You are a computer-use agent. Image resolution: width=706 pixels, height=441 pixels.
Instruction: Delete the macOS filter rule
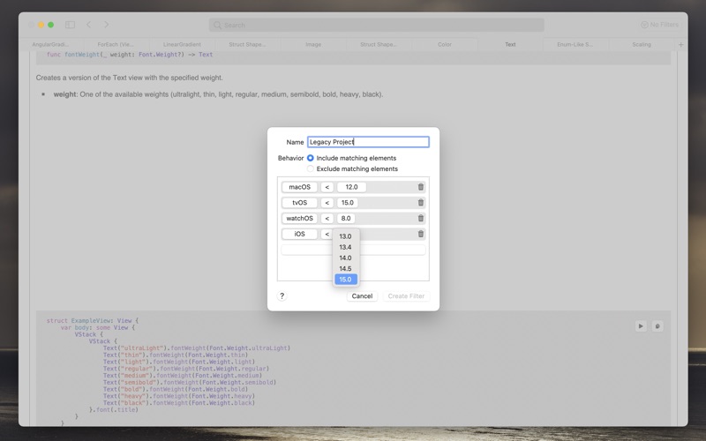pos(420,187)
